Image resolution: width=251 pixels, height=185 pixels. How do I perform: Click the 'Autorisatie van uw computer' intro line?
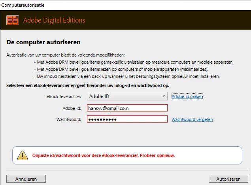[x=66, y=55]
